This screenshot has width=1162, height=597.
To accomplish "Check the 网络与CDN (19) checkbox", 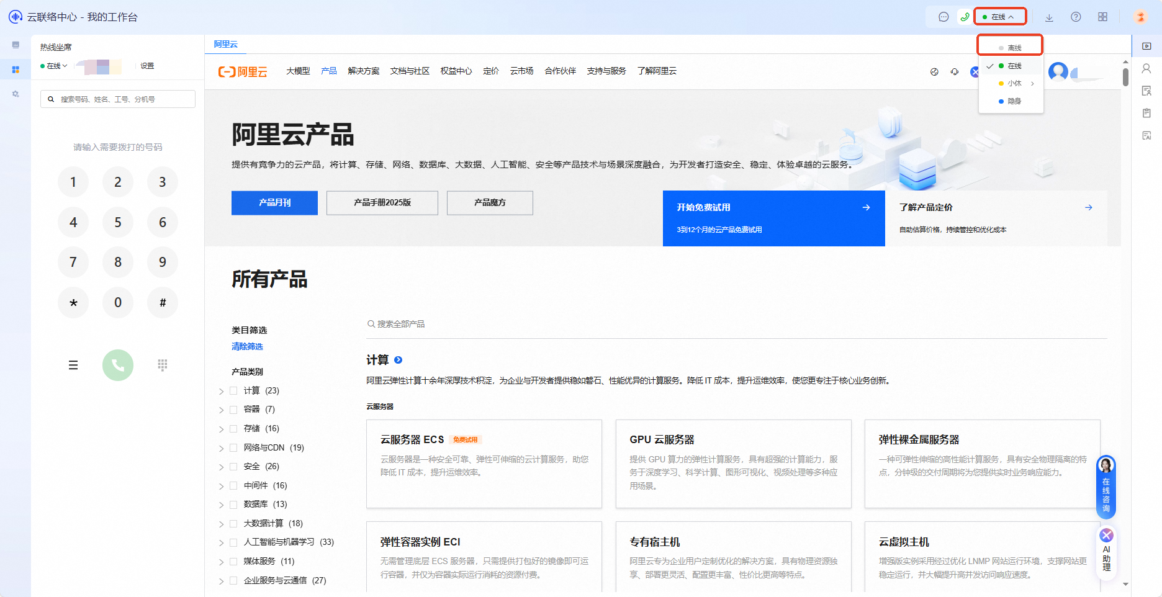I will tap(233, 447).
